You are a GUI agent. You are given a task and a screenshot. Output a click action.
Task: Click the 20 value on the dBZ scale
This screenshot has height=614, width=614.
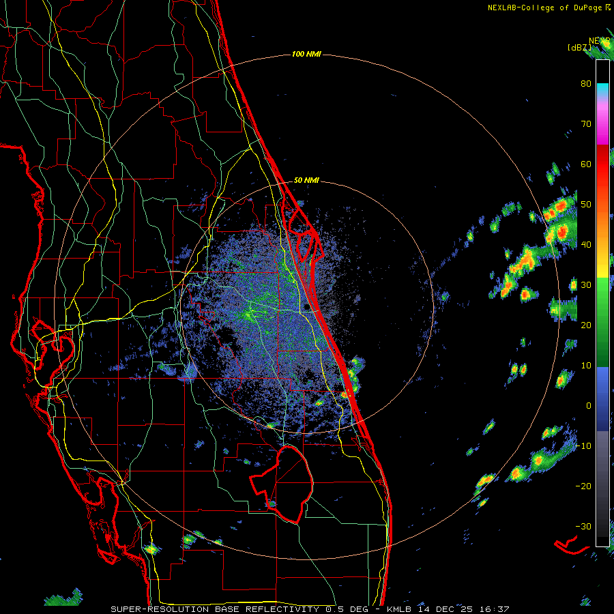click(x=586, y=325)
